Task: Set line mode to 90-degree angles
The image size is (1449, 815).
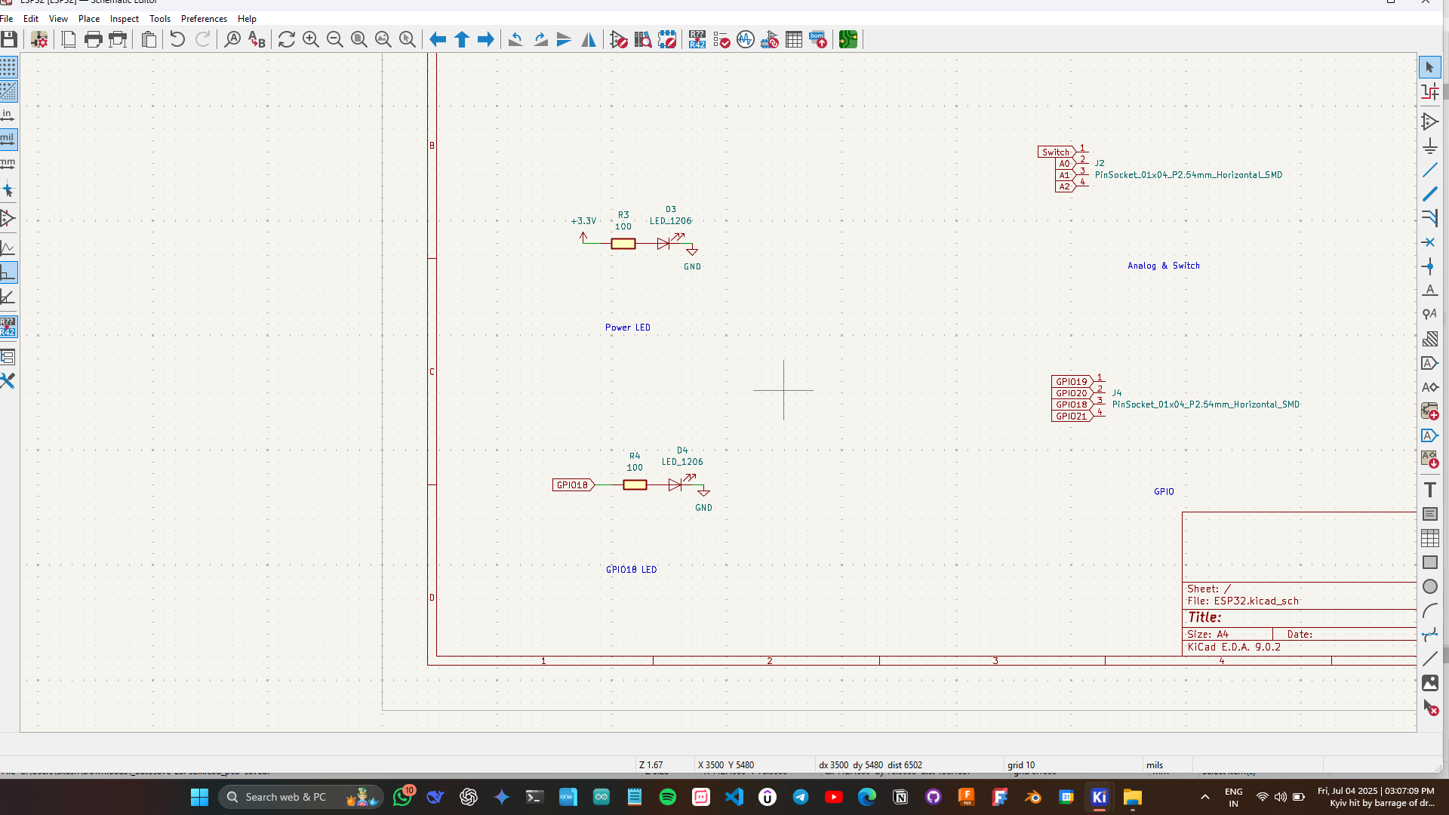Action: [x=8, y=272]
